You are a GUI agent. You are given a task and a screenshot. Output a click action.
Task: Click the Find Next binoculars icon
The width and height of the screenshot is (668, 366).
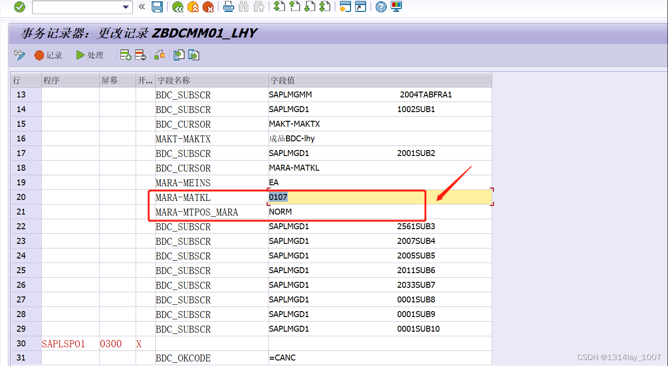pyautogui.click(x=259, y=7)
